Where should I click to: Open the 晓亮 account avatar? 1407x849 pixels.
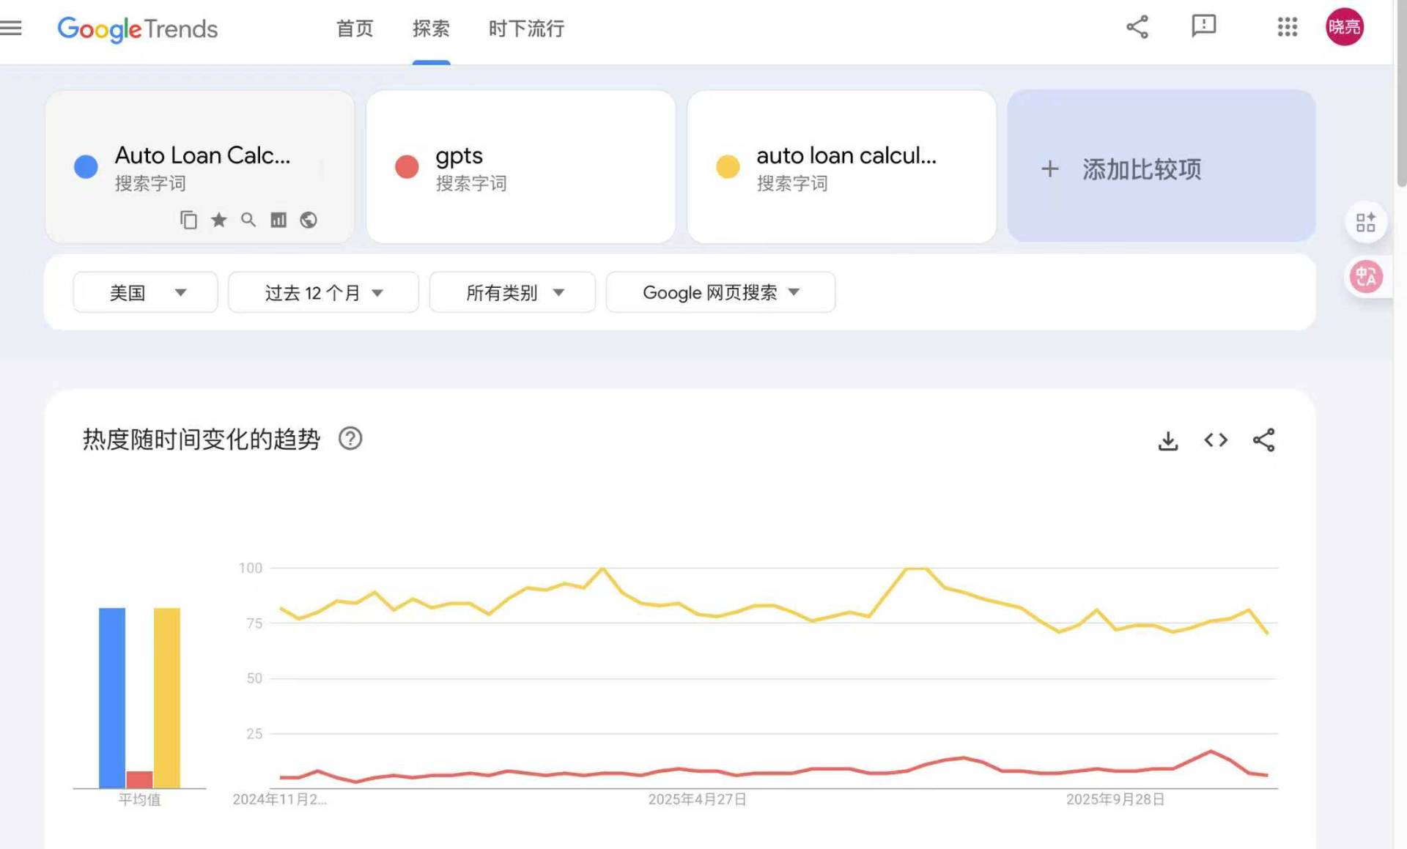(x=1345, y=27)
